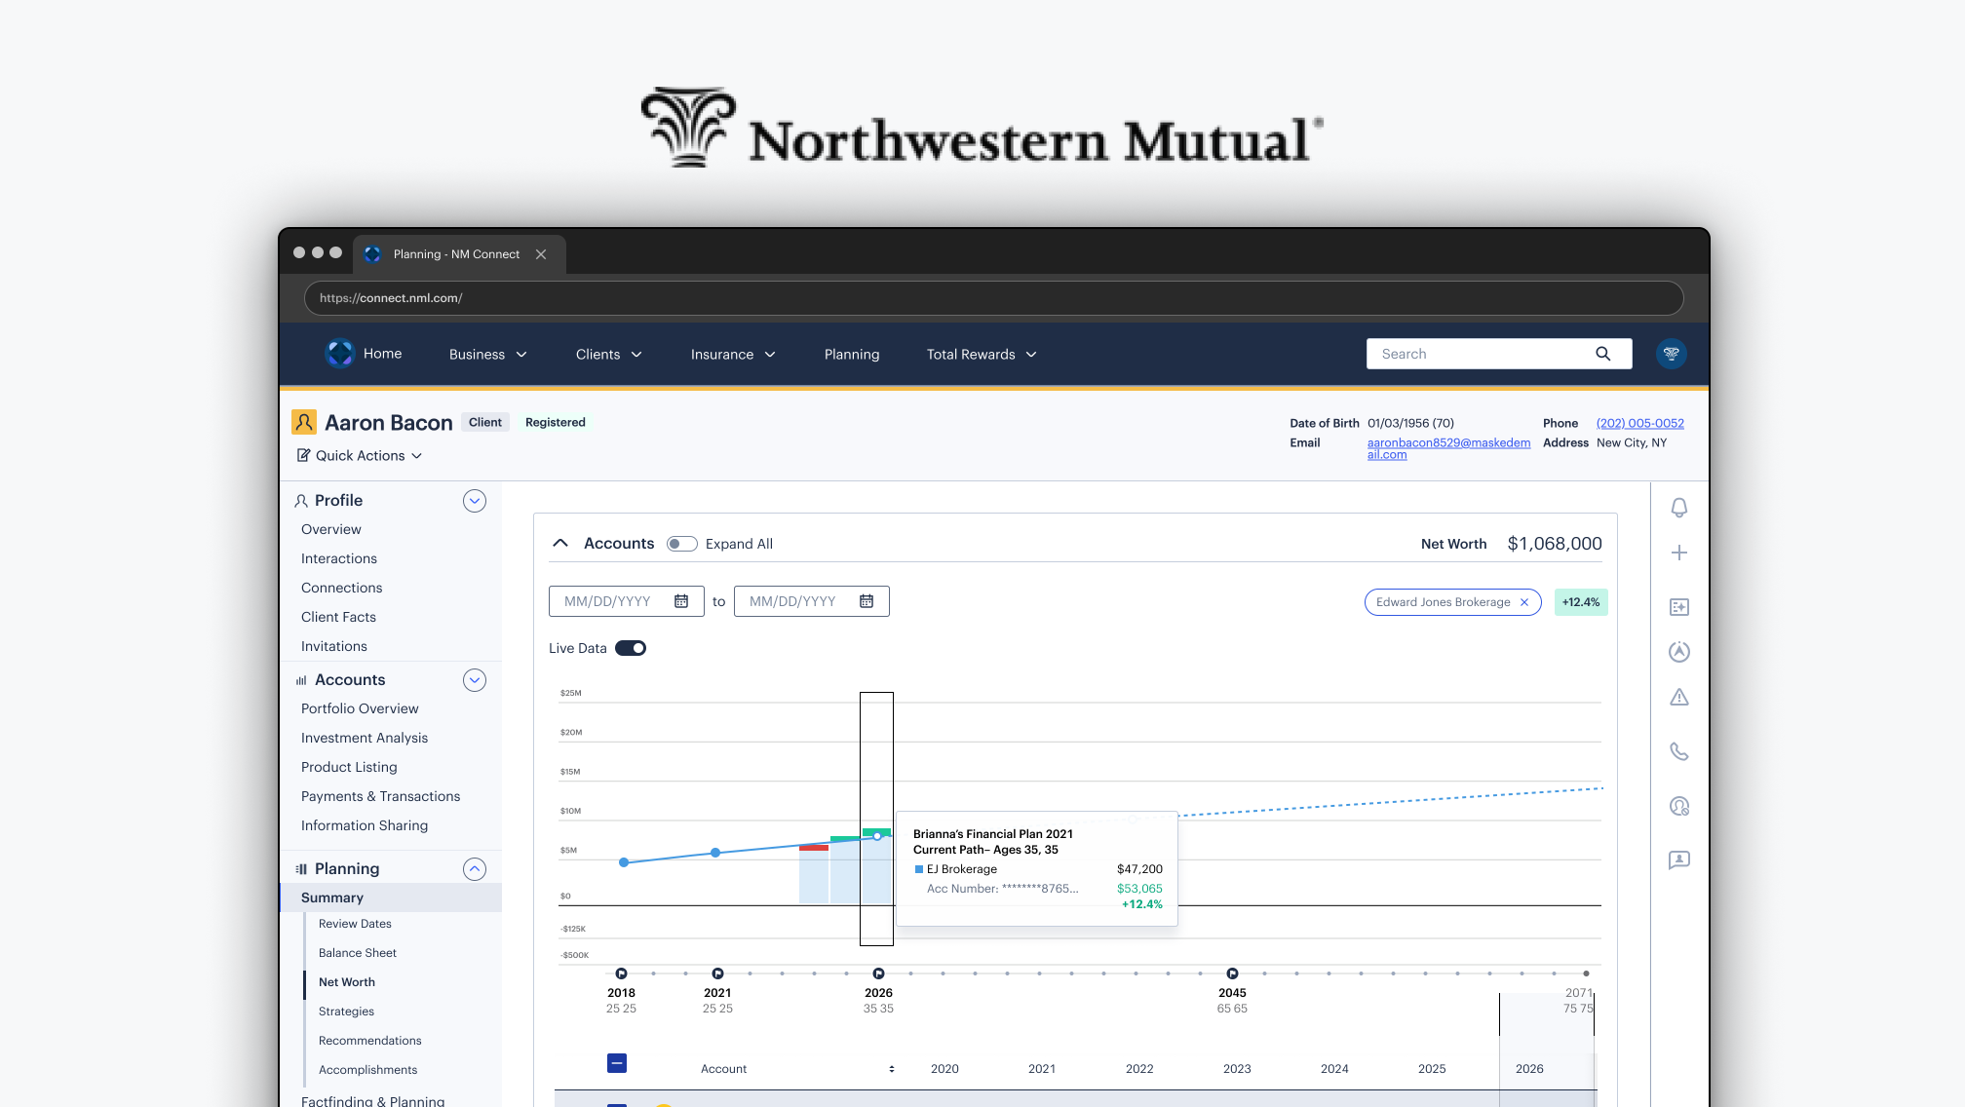
Task: Click the NM Connect tab favicon
Action: tap(372, 254)
